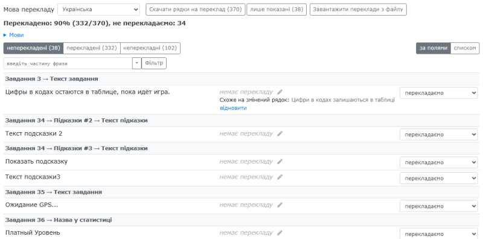Click 'немає перекладу' for 'Ожидание GPS...'
Image resolution: width=483 pixels, height=239 pixels.
(246, 205)
